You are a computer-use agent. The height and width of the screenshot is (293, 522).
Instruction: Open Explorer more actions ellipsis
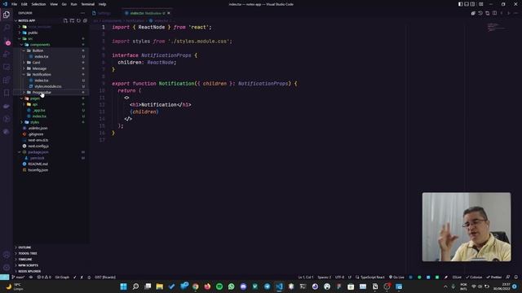tap(82, 13)
